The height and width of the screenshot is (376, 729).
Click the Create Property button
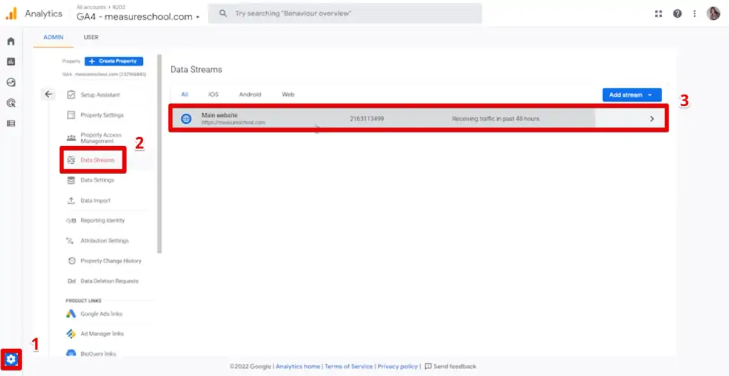[114, 61]
